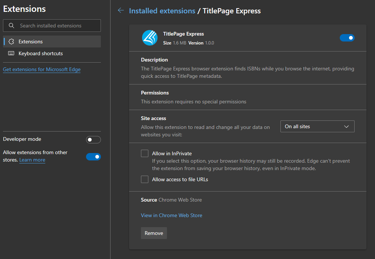The height and width of the screenshot is (259, 375).
Task: Click the back arrow to return to extensions list
Action: [x=121, y=10]
